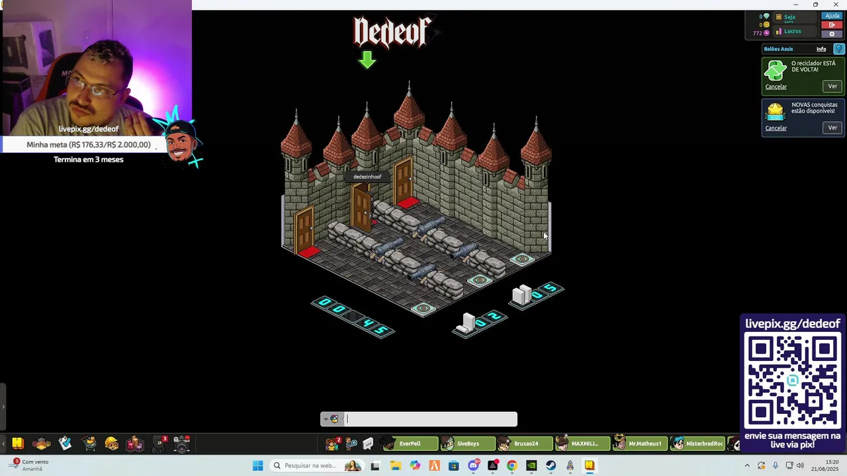847x476 pixels.
Task: Click the purple duckets 772 icon
Action: pyautogui.click(x=767, y=32)
